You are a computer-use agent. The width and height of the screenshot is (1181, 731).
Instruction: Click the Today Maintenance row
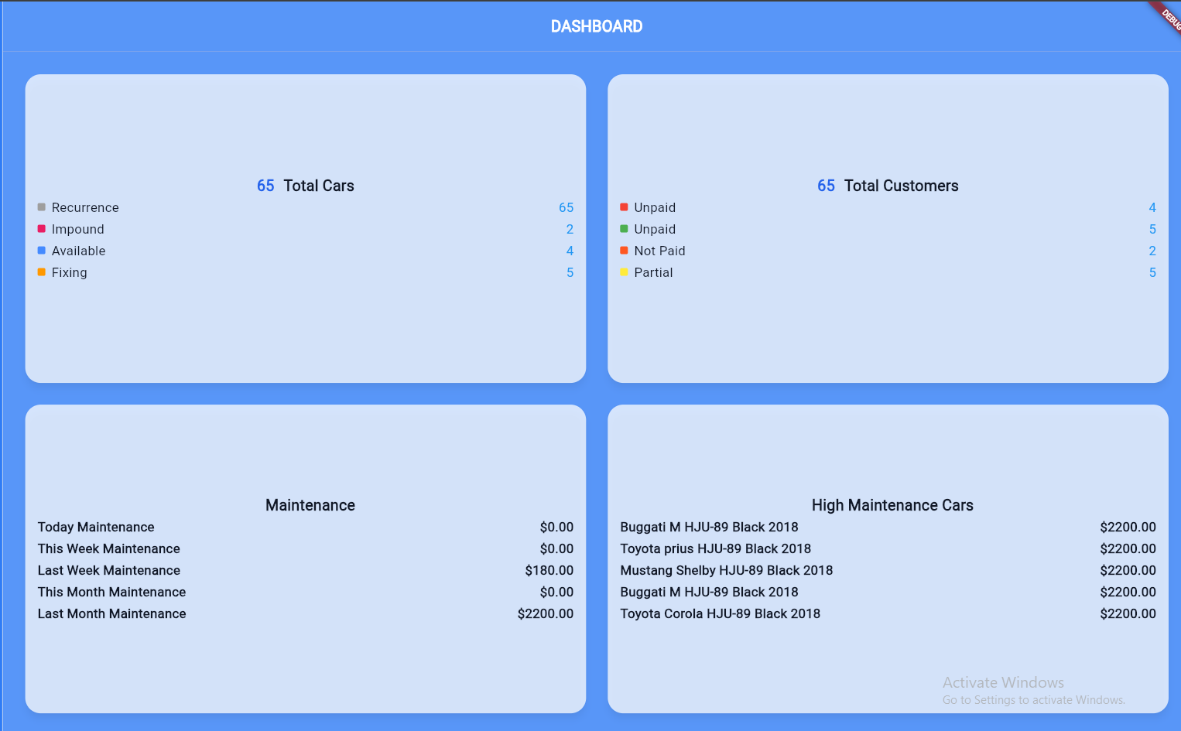[x=96, y=527]
